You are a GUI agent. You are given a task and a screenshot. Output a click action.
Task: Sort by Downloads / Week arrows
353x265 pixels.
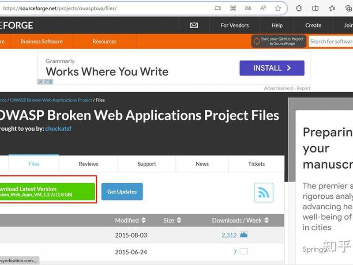pos(267,220)
